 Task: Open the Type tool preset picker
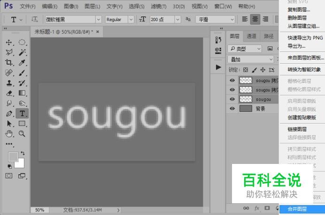click(16, 20)
